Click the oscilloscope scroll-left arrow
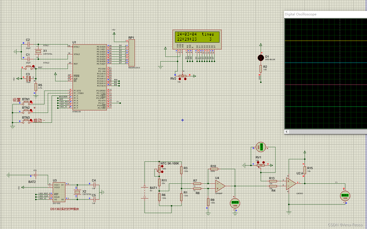This screenshot has width=367, height=229. [287, 132]
